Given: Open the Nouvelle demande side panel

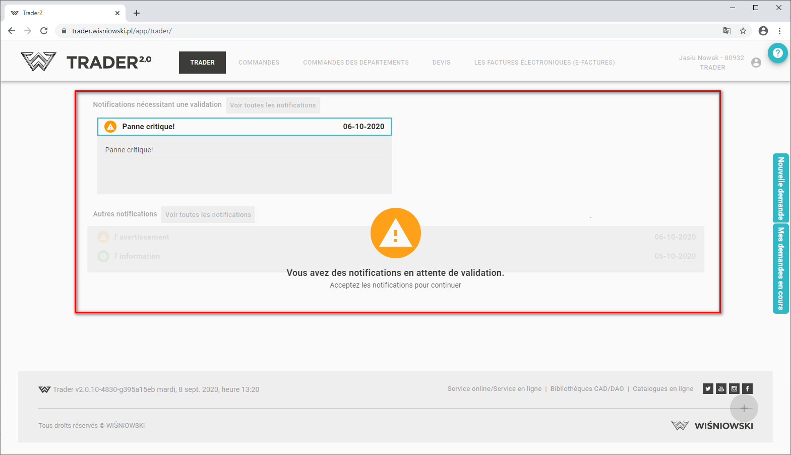Looking at the screenshot, I should [x=780, y=188].
